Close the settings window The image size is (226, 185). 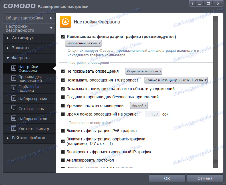tap(218, 4)
